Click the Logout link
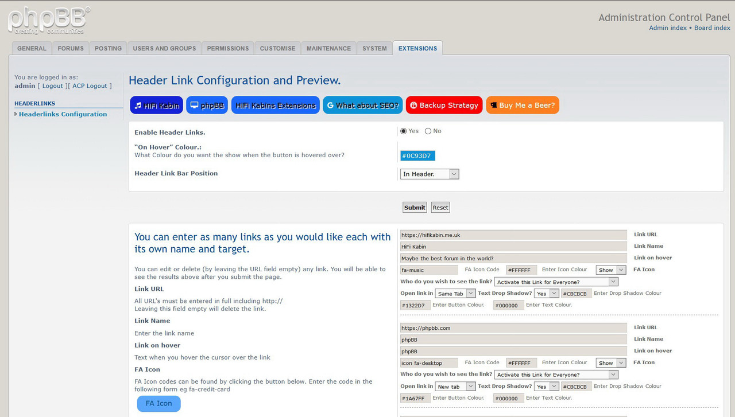 click(52, 85)
